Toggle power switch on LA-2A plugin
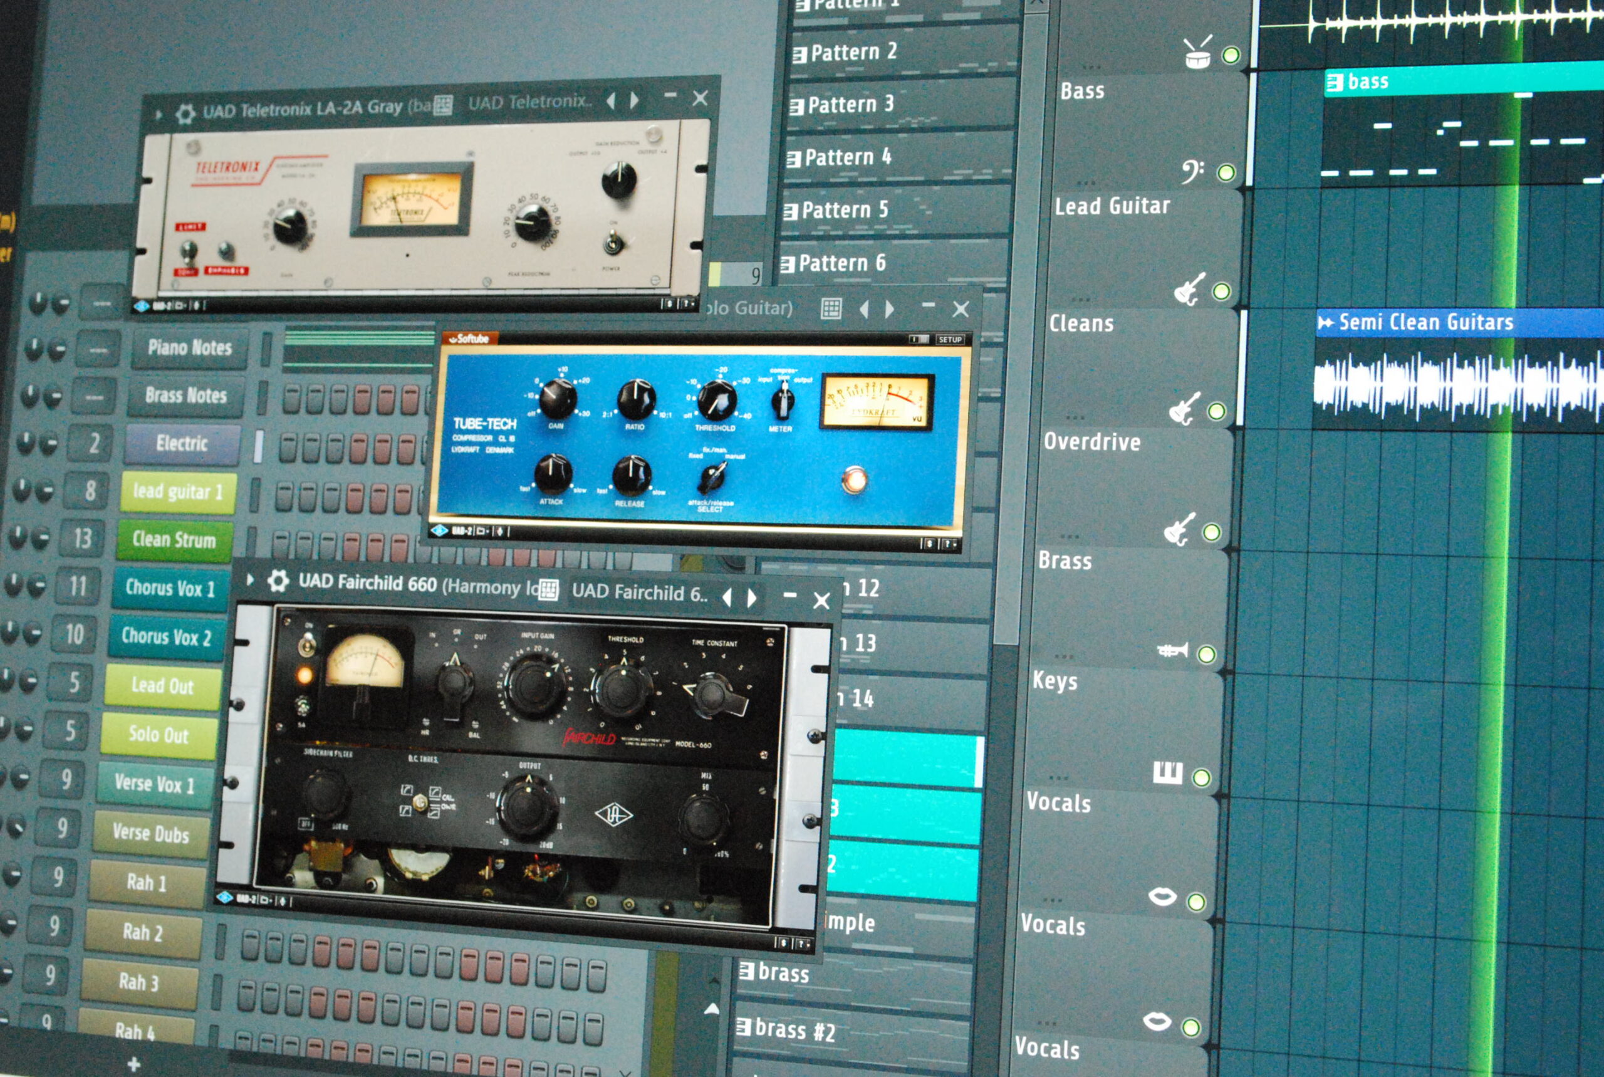Viewport: 1604px width, 1077px height. pyautogui.click(x=612, y=243)
